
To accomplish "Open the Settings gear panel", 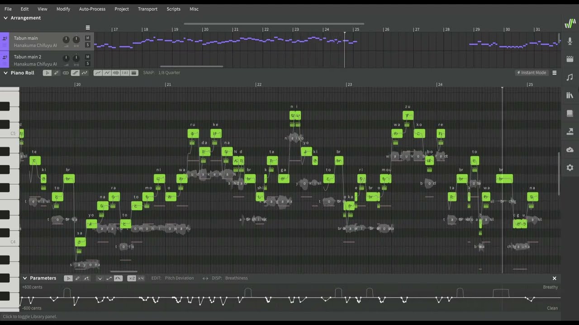I will coord(570,167).
